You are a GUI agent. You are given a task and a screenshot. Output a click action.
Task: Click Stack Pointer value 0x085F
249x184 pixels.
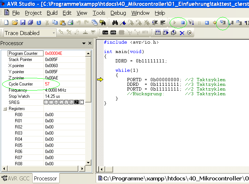(51, 60)
